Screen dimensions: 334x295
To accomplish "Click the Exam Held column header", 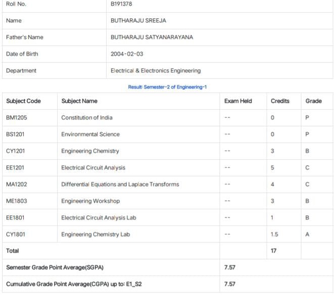I will click(238, 101).
